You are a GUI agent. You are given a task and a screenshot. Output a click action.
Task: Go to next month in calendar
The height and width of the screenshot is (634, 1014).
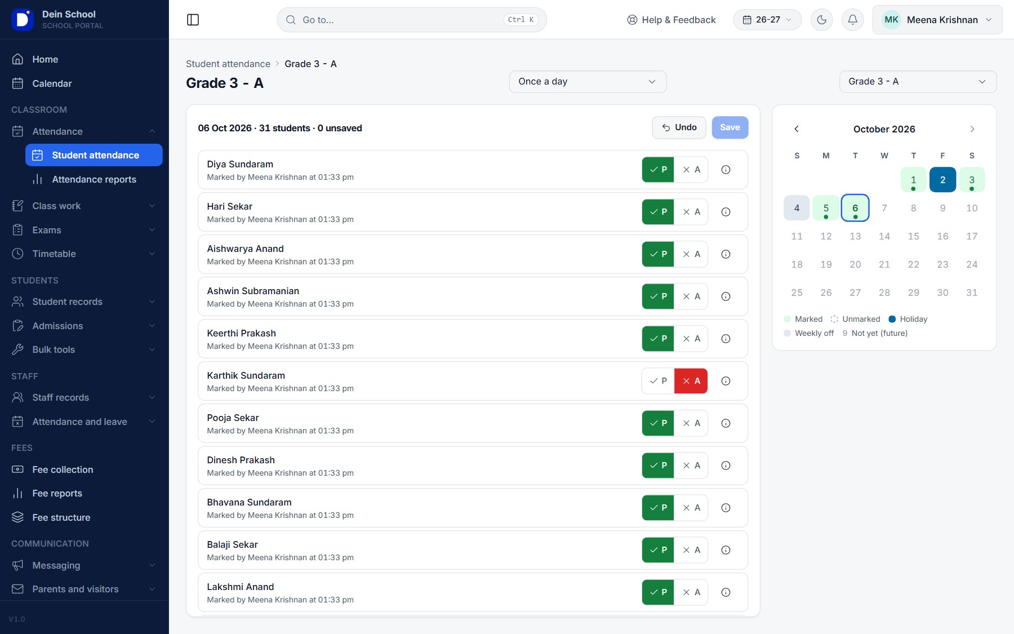972,129
